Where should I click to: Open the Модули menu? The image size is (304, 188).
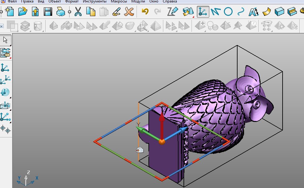point(138,1)
